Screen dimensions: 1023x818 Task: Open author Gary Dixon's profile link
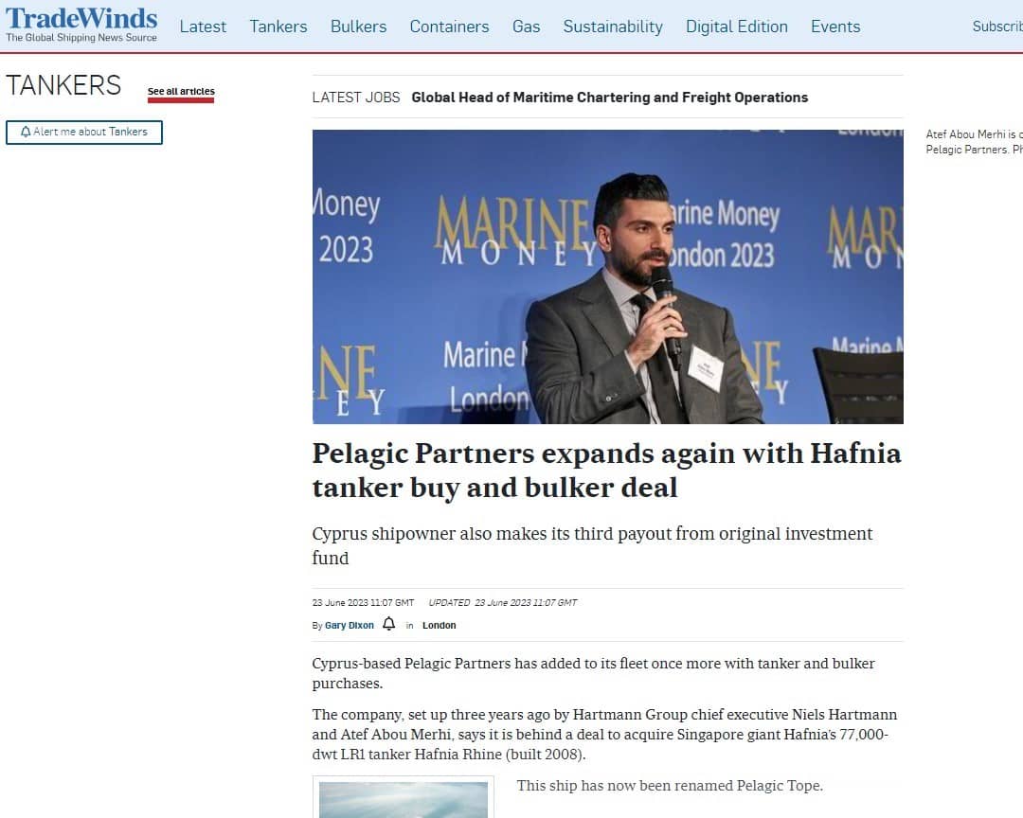pyautogui.click(x=349, y=625)
